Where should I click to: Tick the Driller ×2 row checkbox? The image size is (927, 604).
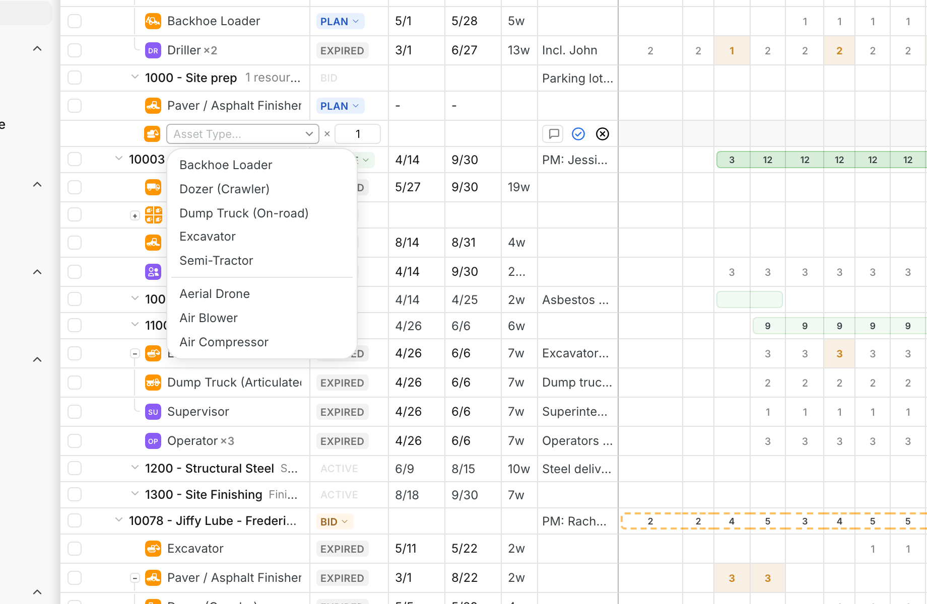tap(75, 50)
